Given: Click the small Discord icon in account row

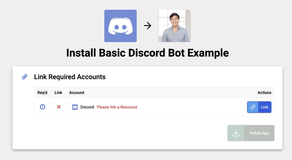Looking at the screenshot, I should tap(75, 107).
